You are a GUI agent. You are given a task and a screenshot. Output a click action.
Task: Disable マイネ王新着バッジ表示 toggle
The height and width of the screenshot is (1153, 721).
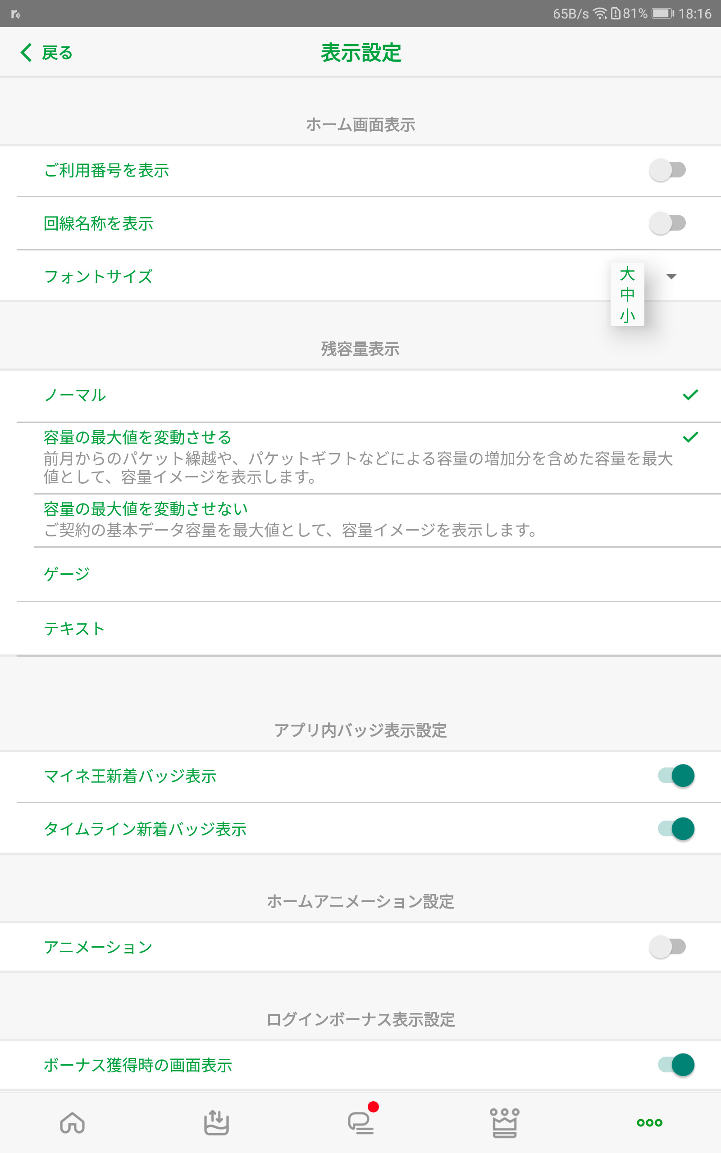676,776
